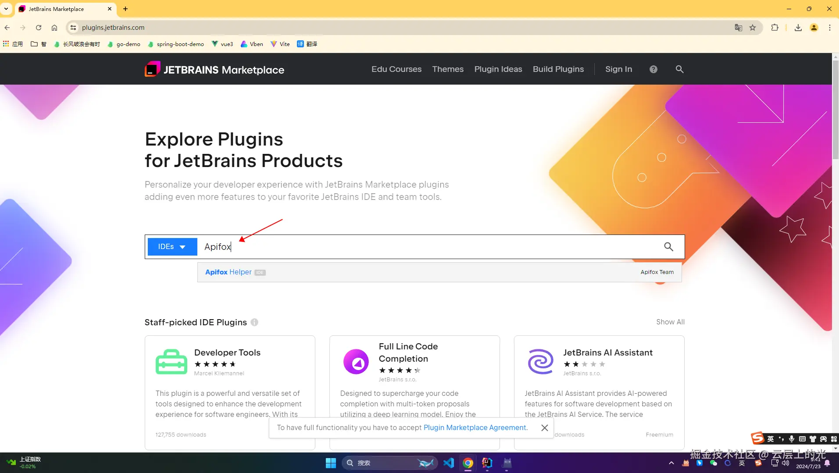Open the JetBrains AI Assistant title
This screenshot has height=473, width=839.
pos(608,352)
